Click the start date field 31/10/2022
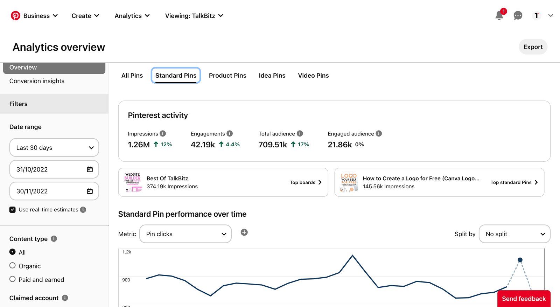This screenshot has height=307, width=560. coord(54,169)
